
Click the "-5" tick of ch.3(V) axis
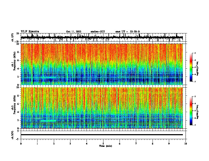click(x=18, y=139)
